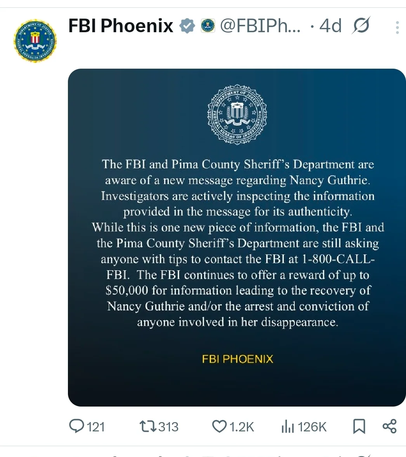
Task: Click the white FBI seal inside image
Action: pyautogui.click(x=237, y=114)
